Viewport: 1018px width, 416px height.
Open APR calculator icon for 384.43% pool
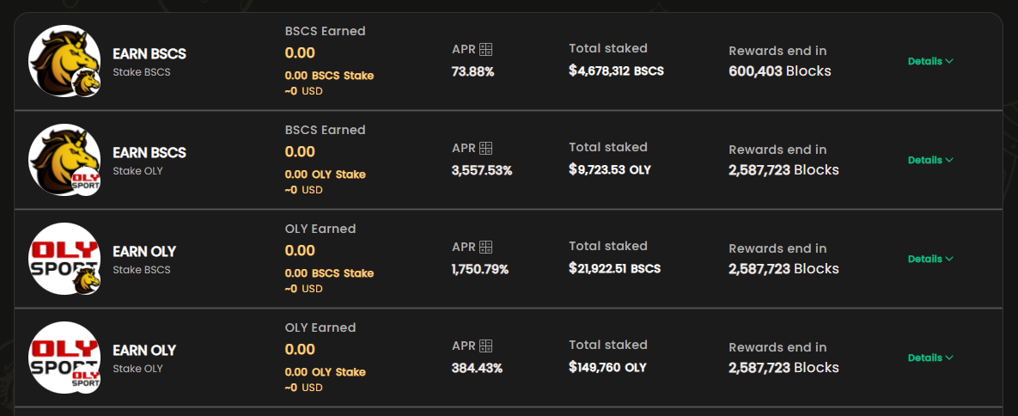pyautogui.click(x=485, y=346)
